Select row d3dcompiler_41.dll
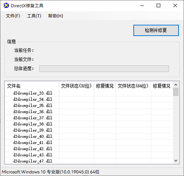Screen dimensions: 184x176 (x=89, y=142)
